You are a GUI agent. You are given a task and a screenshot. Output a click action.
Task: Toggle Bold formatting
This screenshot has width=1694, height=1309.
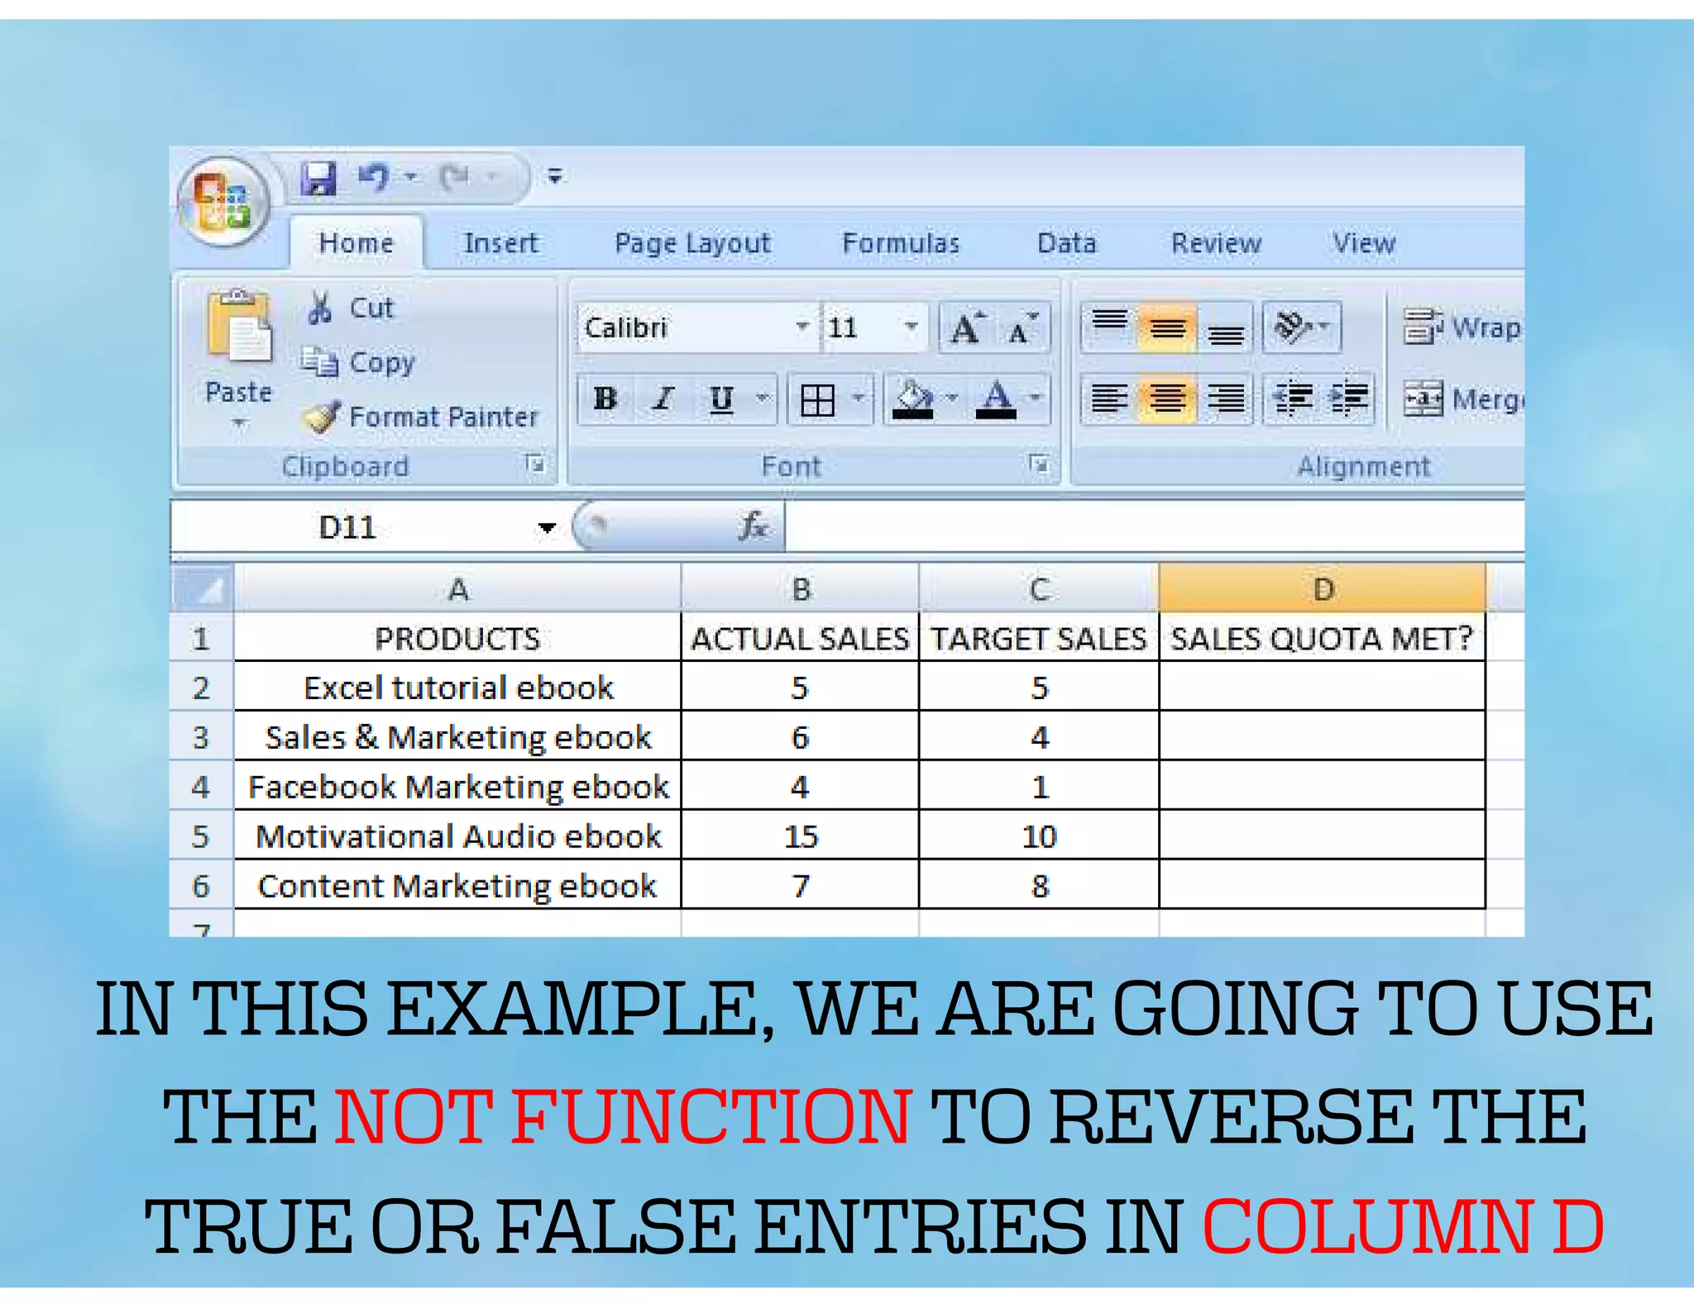point(605,400)
